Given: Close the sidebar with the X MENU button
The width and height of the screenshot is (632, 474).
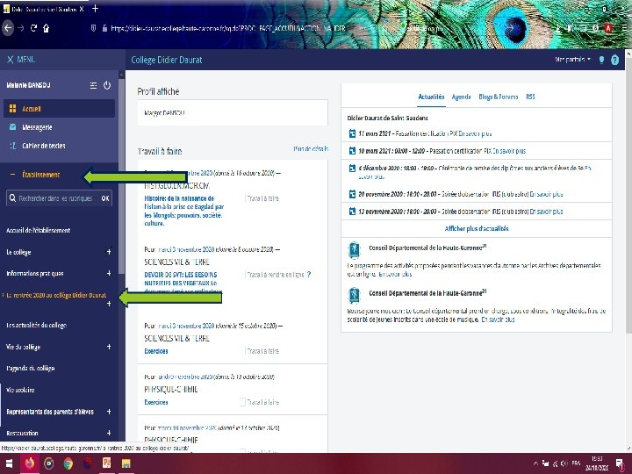Looking at the screenshot, I should [x=21, y=60].
